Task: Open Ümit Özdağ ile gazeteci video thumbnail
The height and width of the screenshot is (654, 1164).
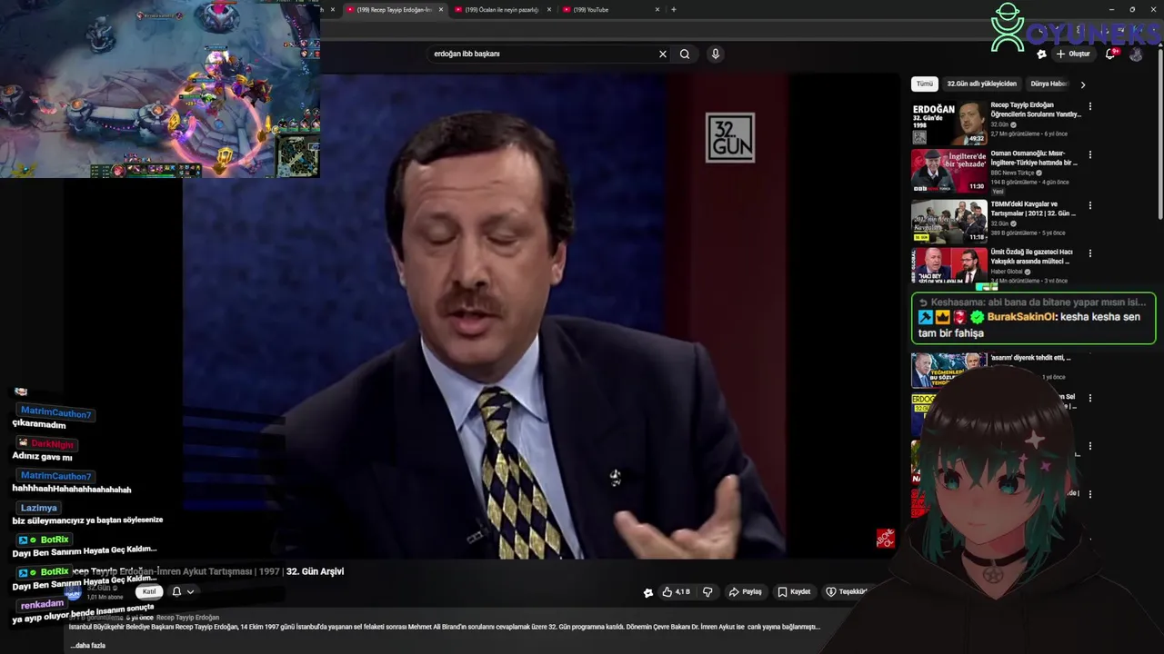Action: (x=949, y=266)
